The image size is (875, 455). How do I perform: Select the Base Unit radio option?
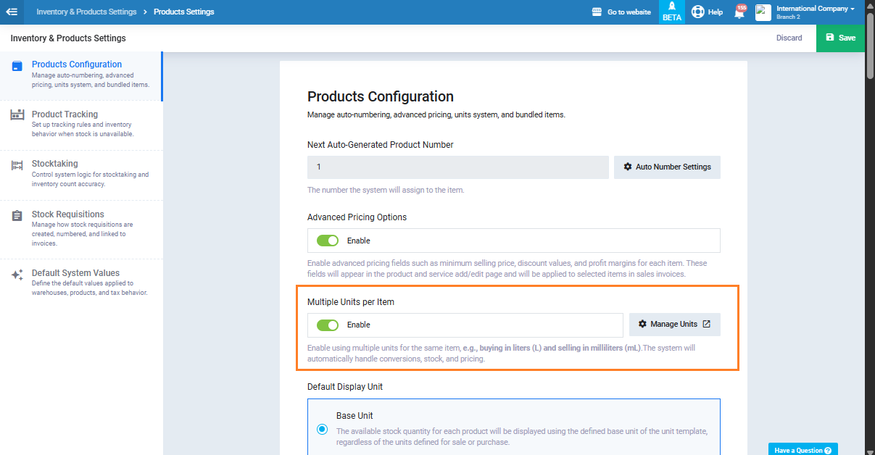pos(322,429)
